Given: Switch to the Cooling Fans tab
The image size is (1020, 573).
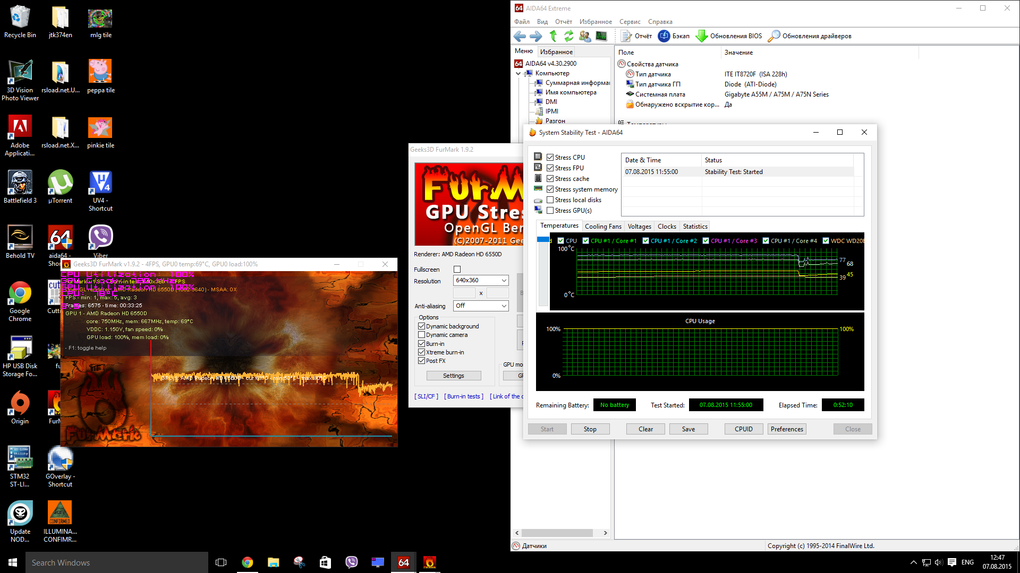Looking at the screenshot, I should pyautogui.click(x=603, y=227).
